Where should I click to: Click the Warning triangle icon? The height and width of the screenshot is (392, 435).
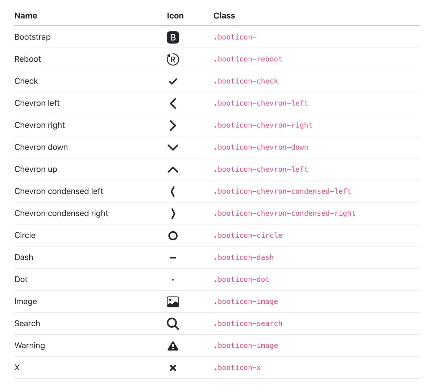[173, 346]
